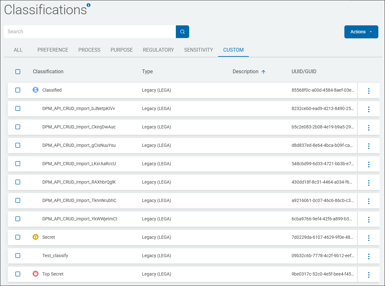This screenshot has height=286, width=385.
Task: Check the box for the Secret row
Action: (x=18, y=237)
